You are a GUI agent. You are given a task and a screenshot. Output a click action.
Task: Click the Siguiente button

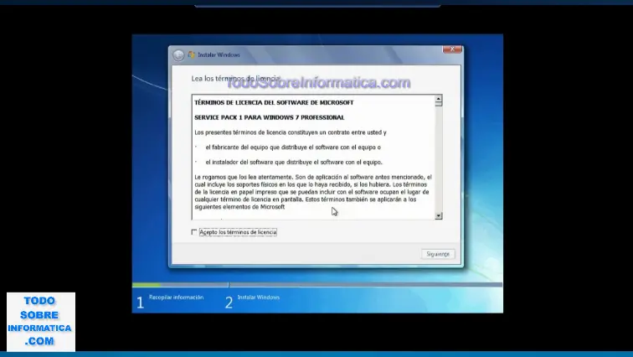point(438,254)
